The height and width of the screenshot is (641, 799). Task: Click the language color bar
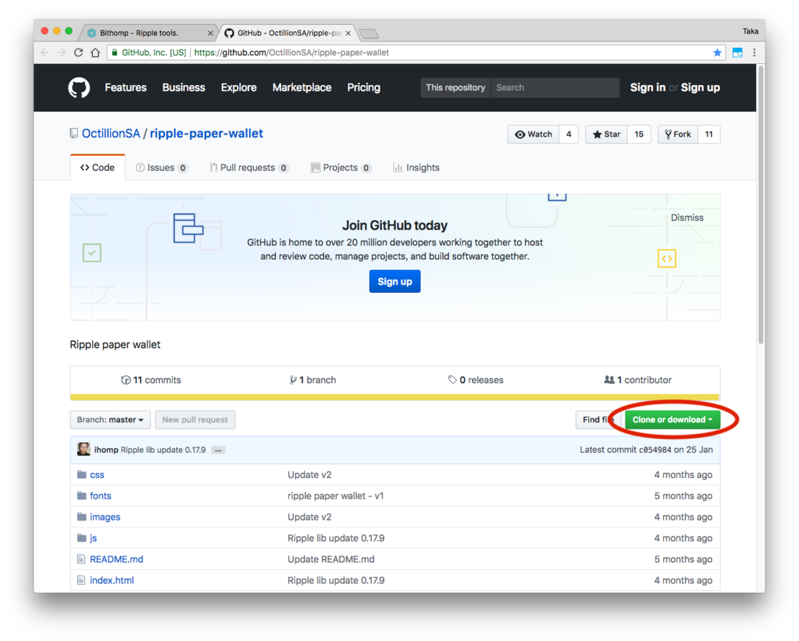pyautogui.click(x=395, y=398)
